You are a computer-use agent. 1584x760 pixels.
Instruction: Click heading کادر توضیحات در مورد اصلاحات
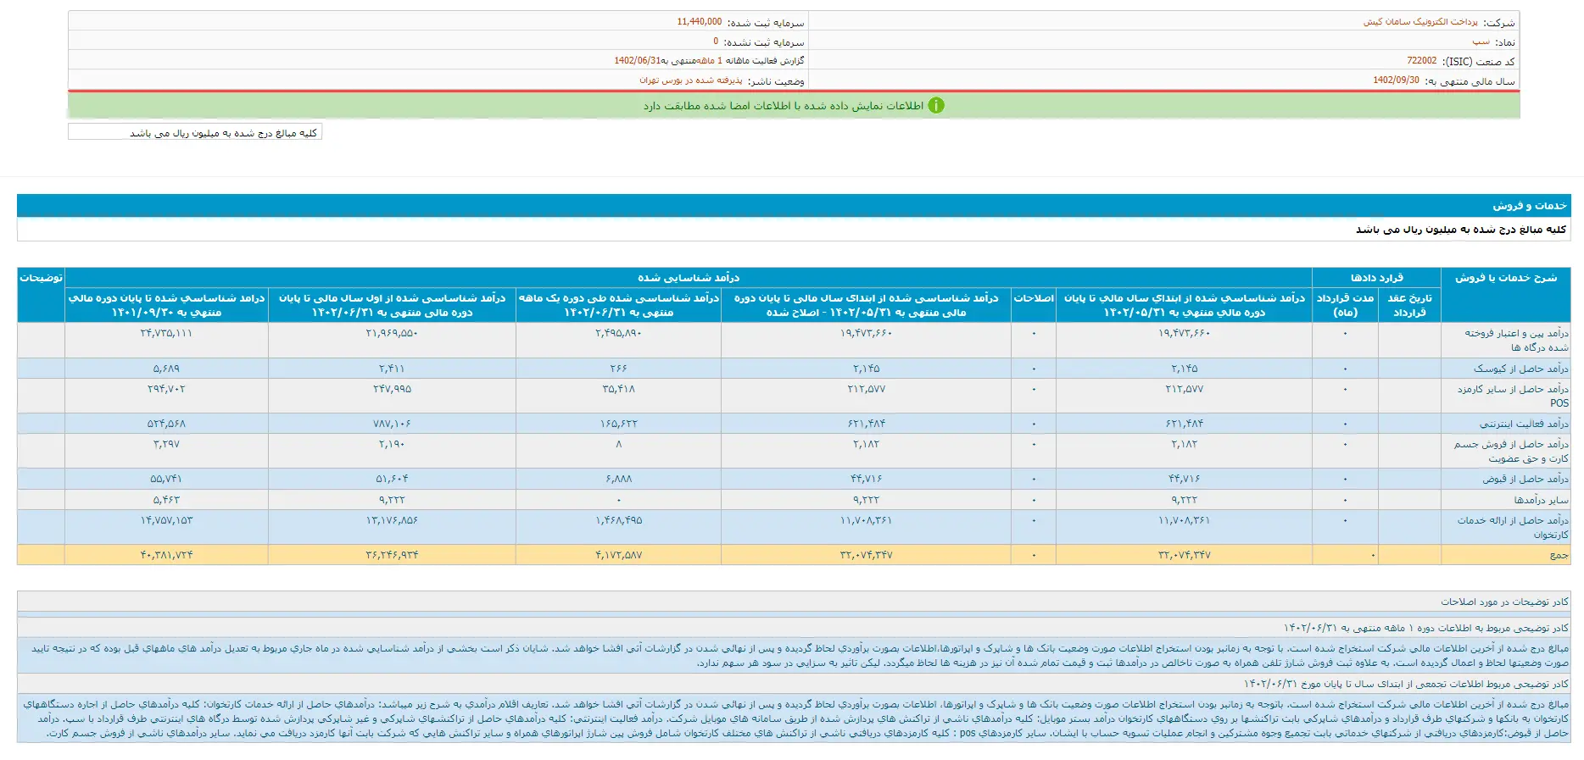1504,602
